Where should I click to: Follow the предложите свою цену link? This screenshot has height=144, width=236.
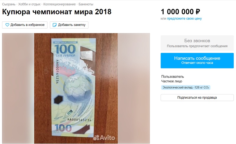click(184, 19)
